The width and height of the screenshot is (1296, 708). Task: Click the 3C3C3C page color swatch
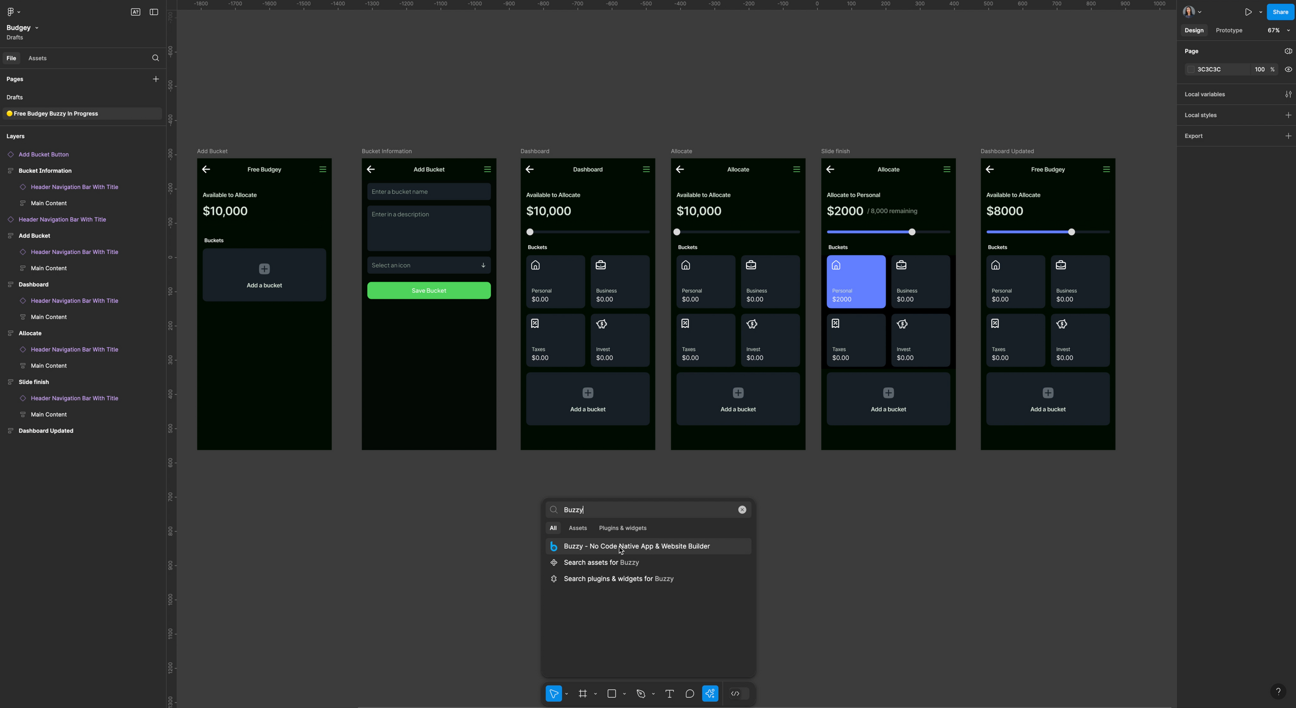[1190, 69]
